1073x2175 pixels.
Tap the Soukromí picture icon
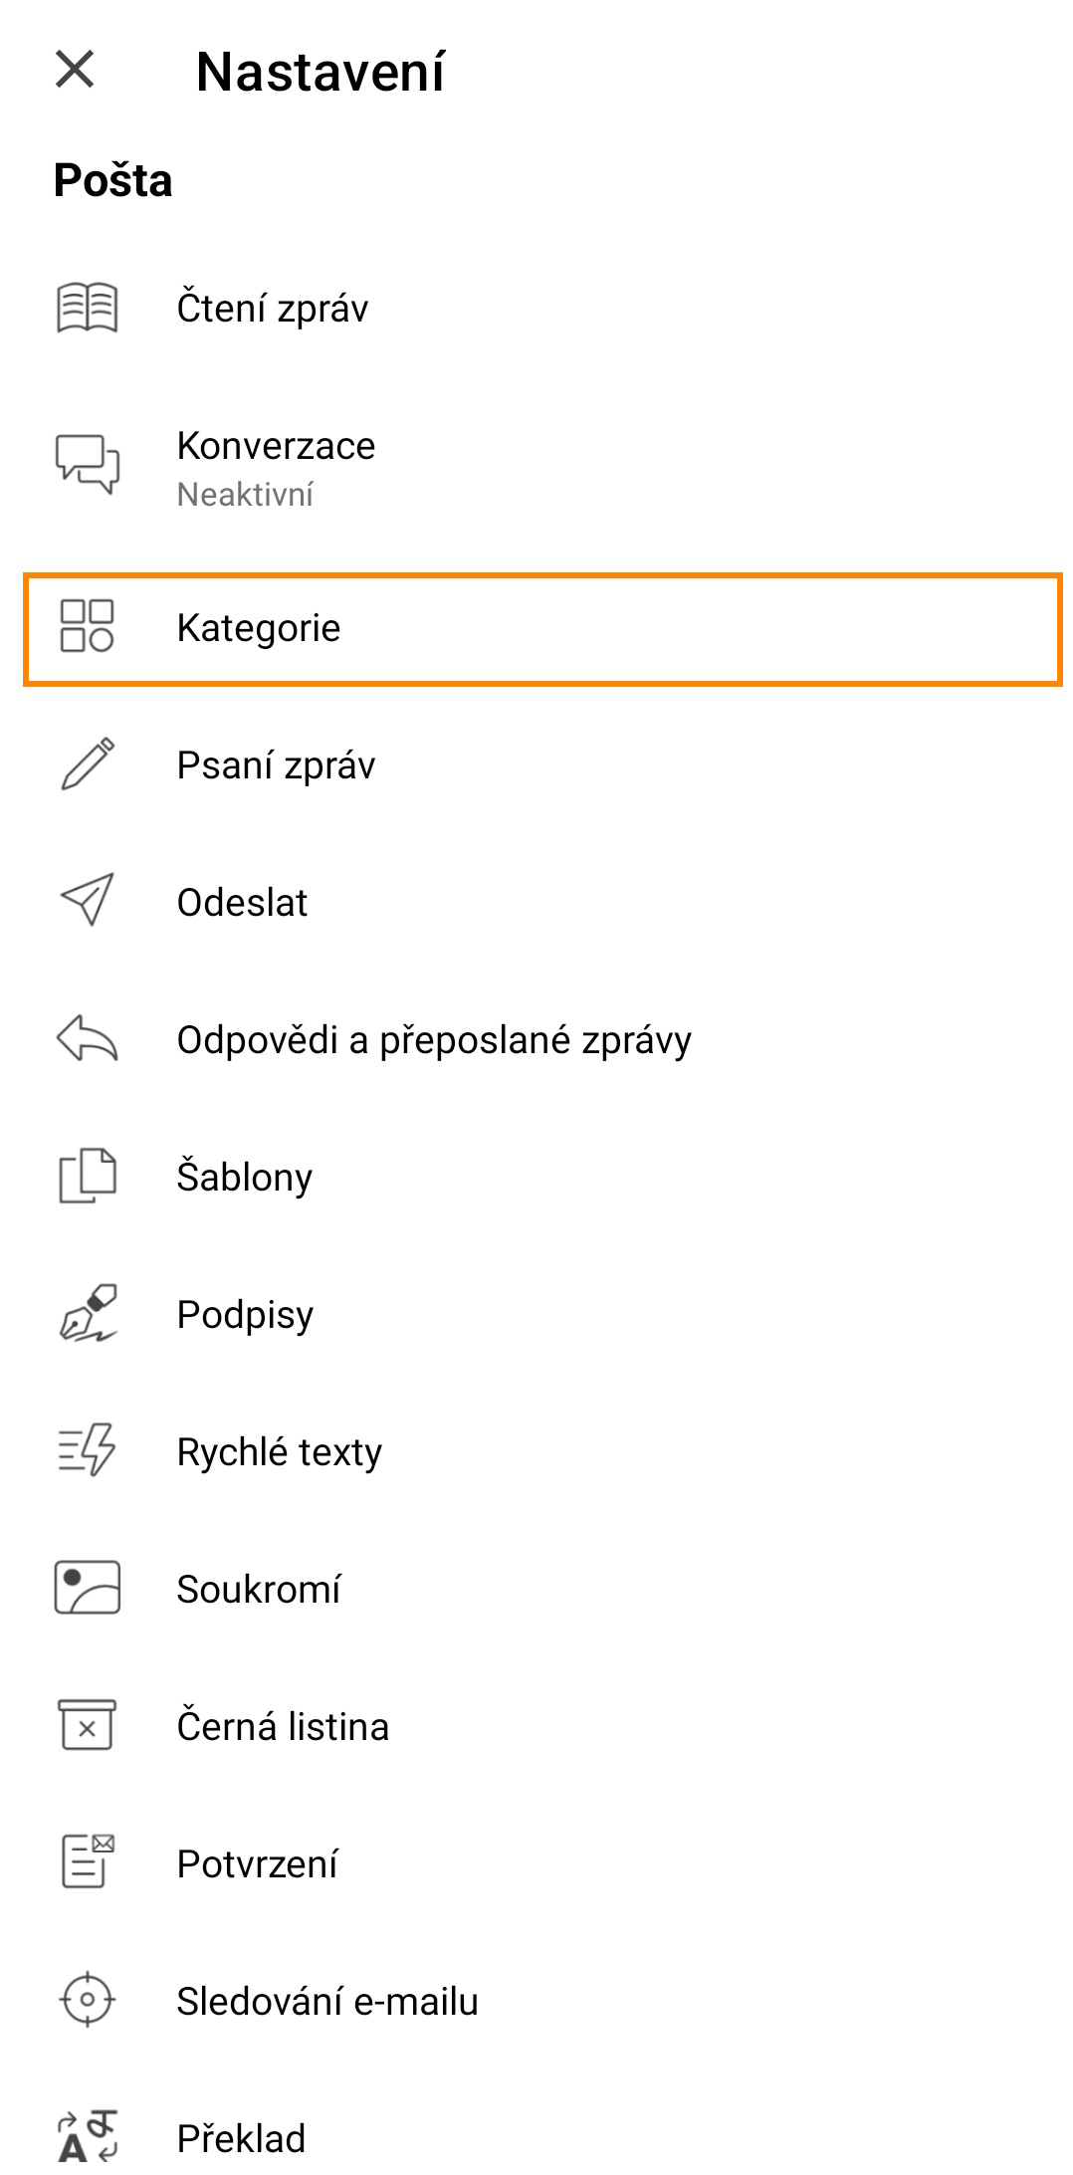88,1588
